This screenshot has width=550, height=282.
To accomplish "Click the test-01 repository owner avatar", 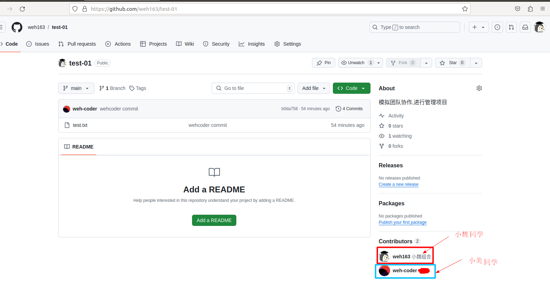I will click(x=62, y=63).
